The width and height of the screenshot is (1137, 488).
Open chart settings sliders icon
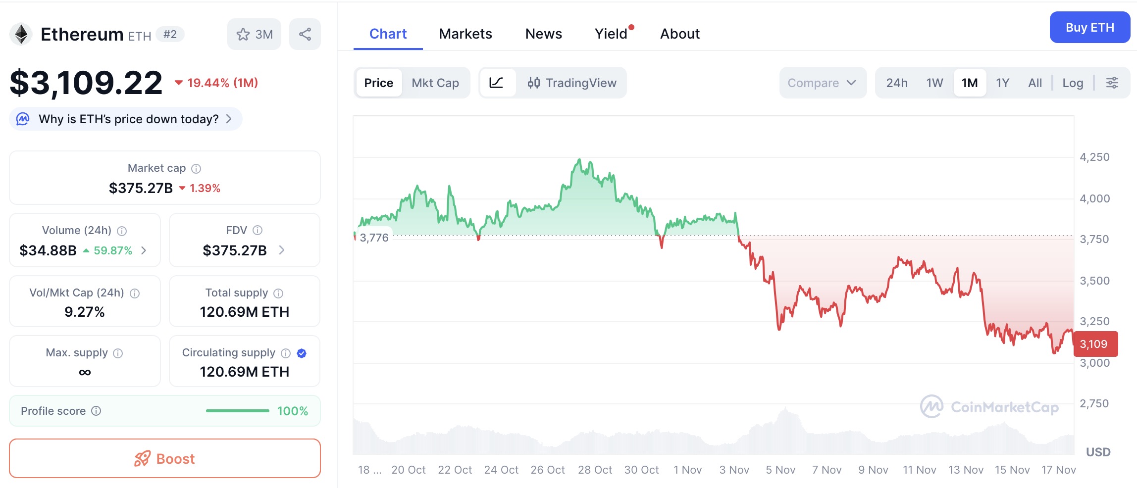coord(1112,83)
